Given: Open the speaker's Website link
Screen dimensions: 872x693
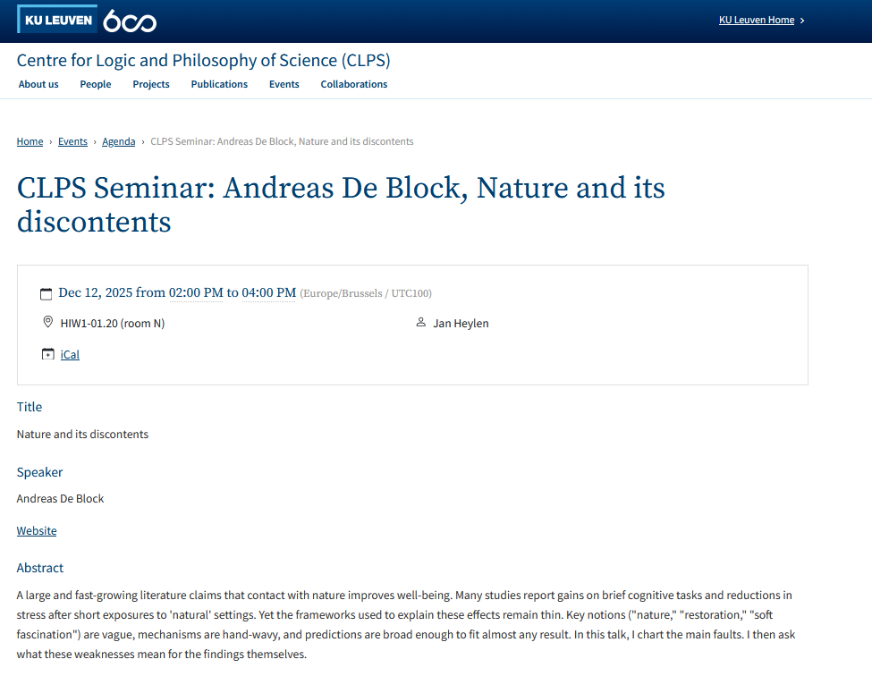Looking at the screenshot, I should [x=37, y=531].
